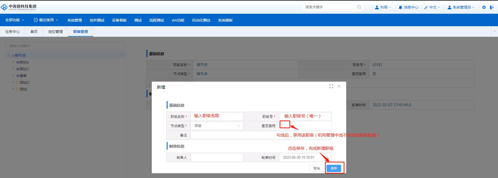This screenshot has height=178, width=498.
Task: Open the 系统管理 menu
Action: (x=75, y=20)
